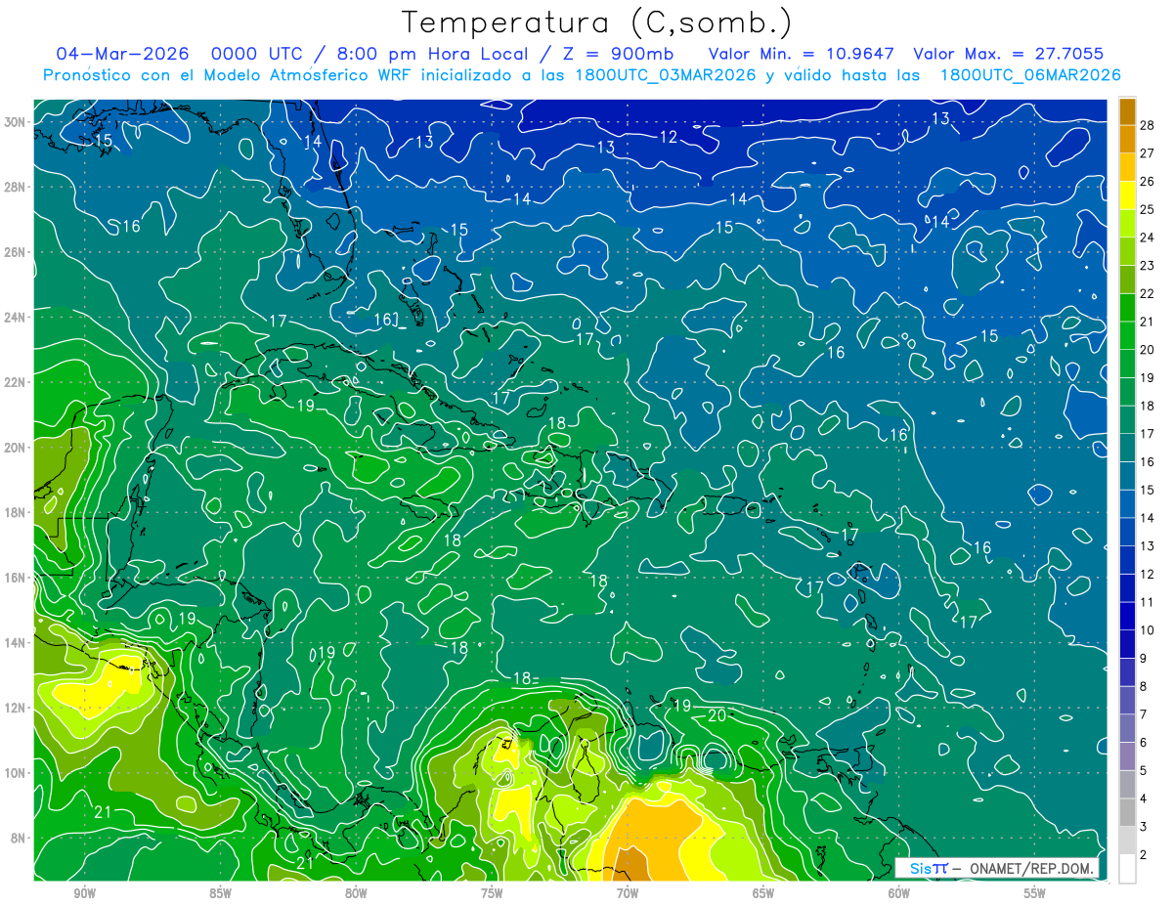This screenshot has height=906, width=1173.
Task: Click the '70W' longitude axis label
Action: pos(628,893)
